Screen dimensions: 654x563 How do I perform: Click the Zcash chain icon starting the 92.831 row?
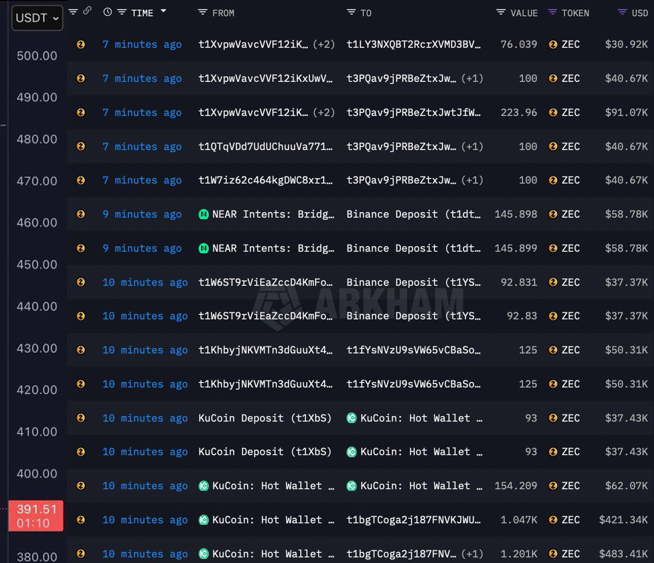click(81, 282)
